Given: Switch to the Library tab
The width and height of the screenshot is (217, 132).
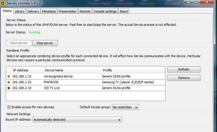Looking at the screenshot, I should tap(20, 11).
